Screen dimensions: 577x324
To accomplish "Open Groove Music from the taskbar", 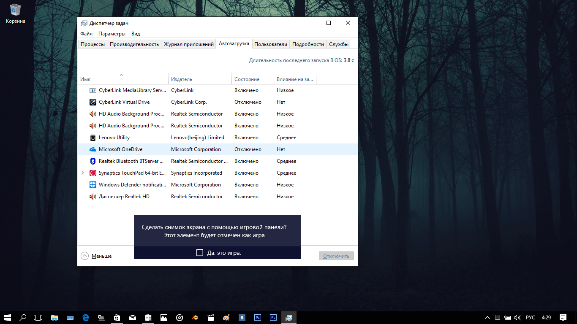I will pyautogui.click(x=180, y=318).
